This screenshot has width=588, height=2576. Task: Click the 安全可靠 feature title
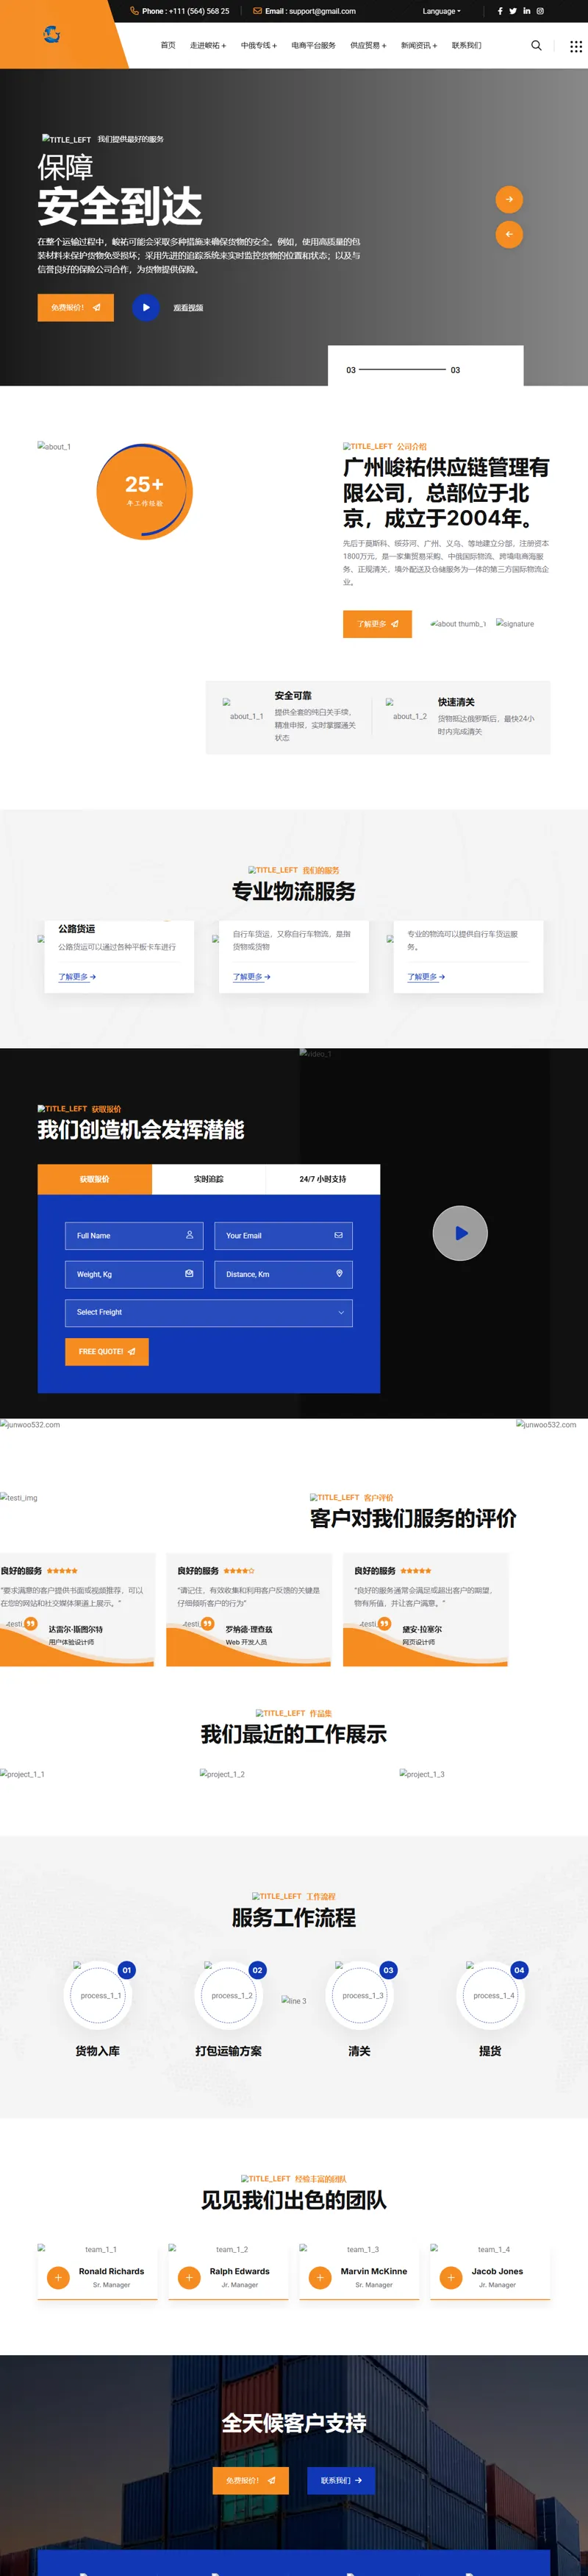293,695
